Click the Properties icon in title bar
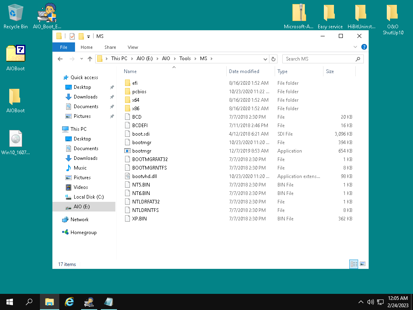Viewport: 413px width, 310px height. click(72, 36)
